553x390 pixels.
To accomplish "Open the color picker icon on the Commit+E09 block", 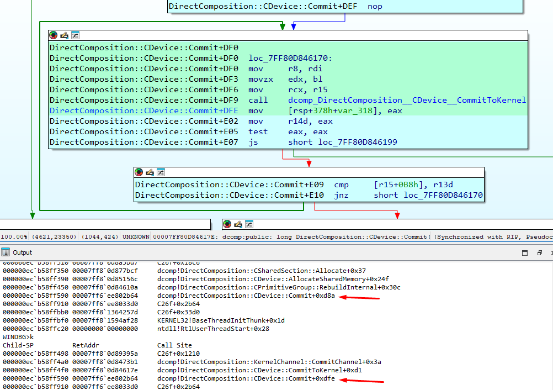I will point(139,172).
